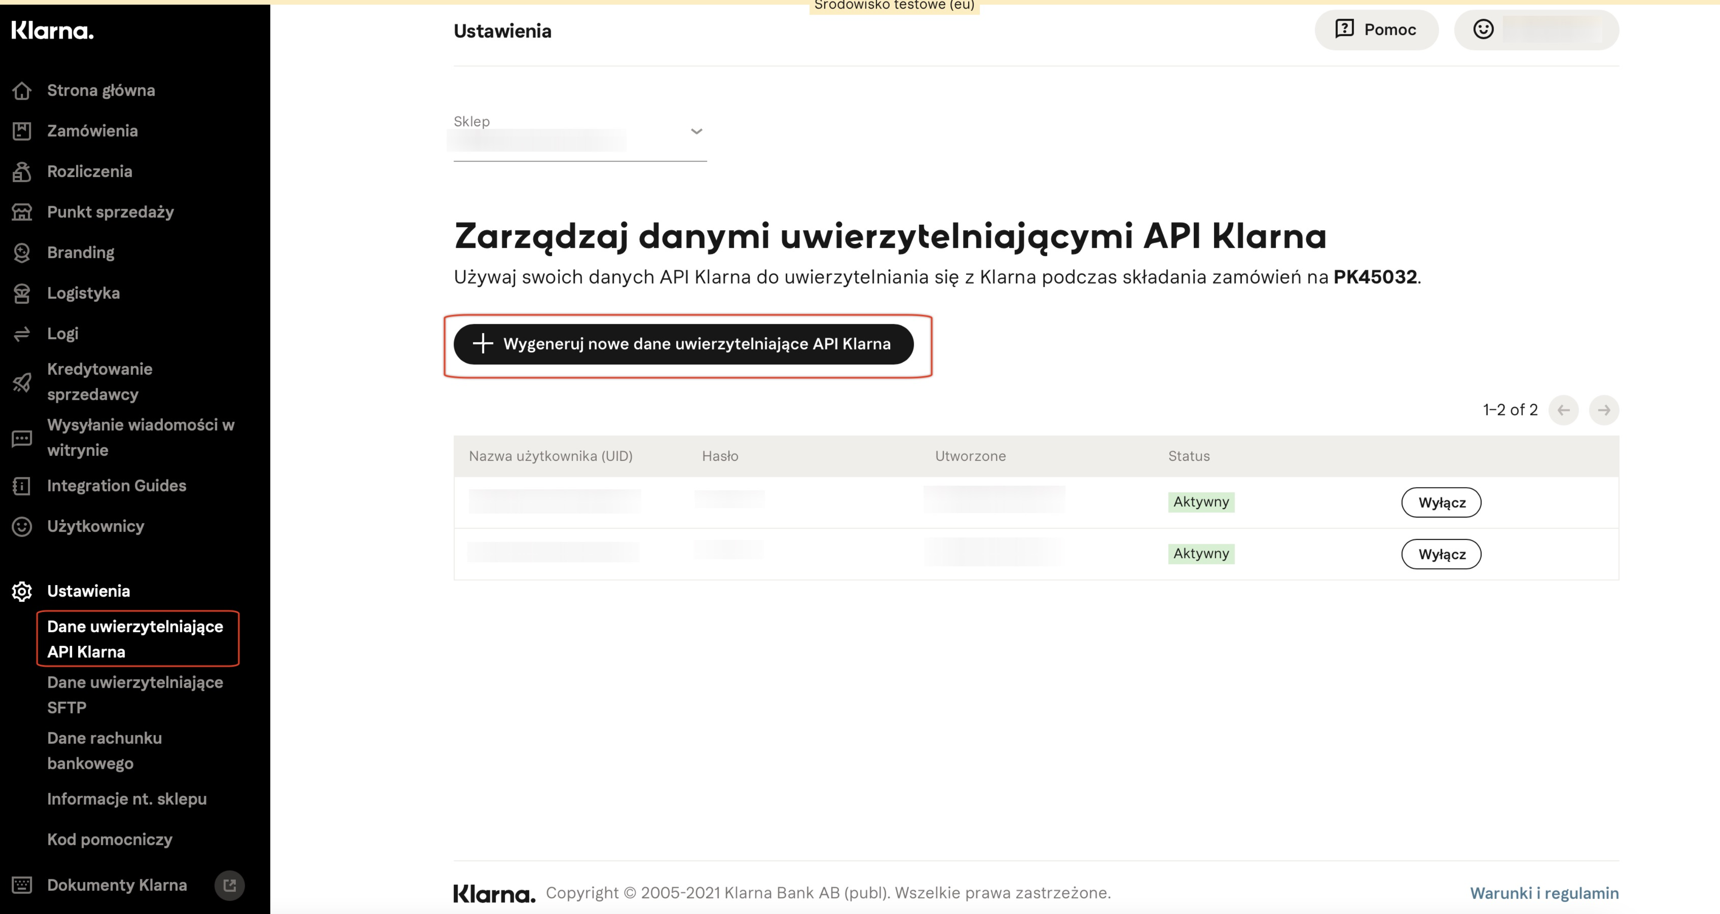Open Użytkownicy management section

point(95,526)
